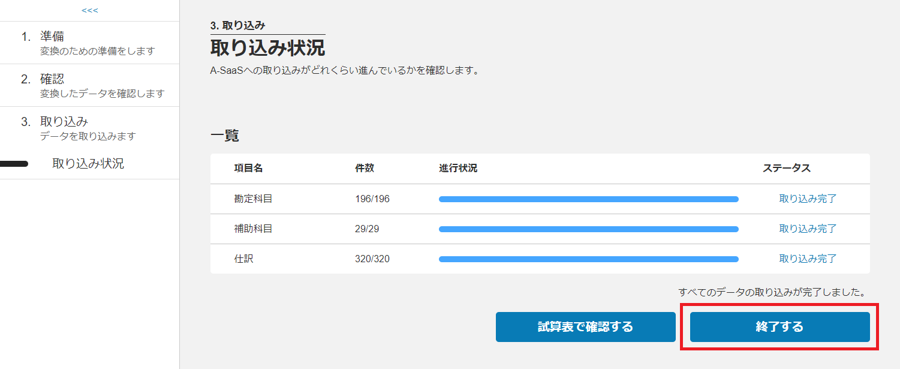The image size is (900, 369).
Task: Click the 320/320 count cell
Action: tap(372, 259)
